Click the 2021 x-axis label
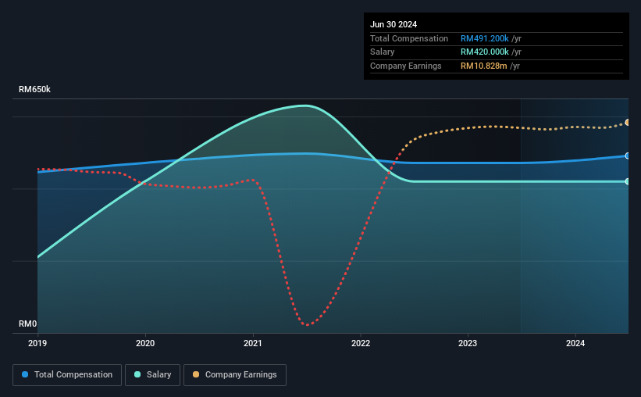 tap(253, 343)
